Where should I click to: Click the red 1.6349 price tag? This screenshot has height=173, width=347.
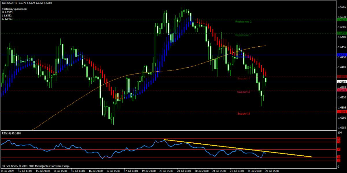(x=342, y=90)
